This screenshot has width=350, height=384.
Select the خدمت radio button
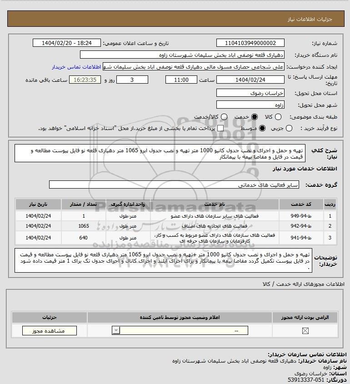(255, 117)
